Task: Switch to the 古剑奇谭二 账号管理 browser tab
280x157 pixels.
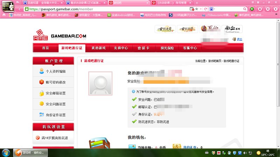Action: tap(172, 3)
